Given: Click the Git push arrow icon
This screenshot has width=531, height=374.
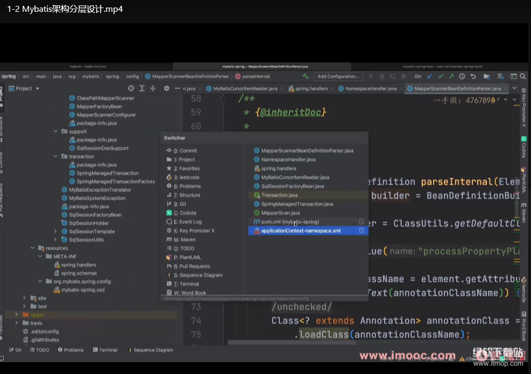Looking at the screenshot, I should (x=451, y=76).
